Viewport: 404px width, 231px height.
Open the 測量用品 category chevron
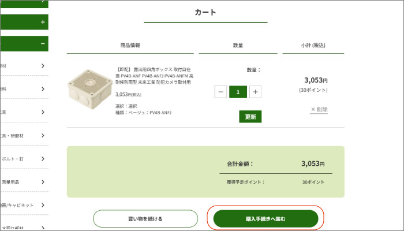43,181
